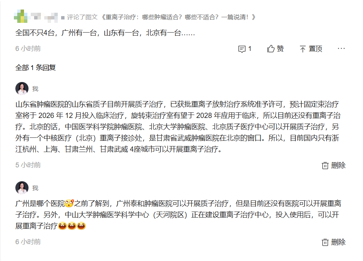Image resolution: width=363 pixels, height=261 pixels.
Task: Click the reply count number 1
Action: click(x=250, y=49)
